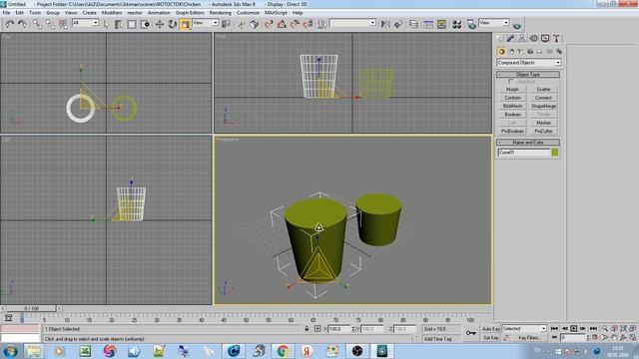Open the Schematic View icon
This screenshot has width=639, height=359.
tap(441, 24)
